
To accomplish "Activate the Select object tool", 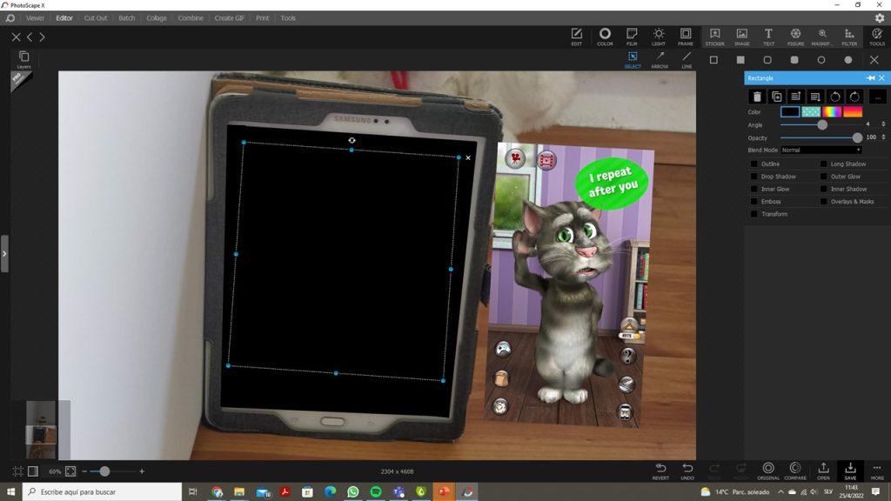I will (633, 60).
